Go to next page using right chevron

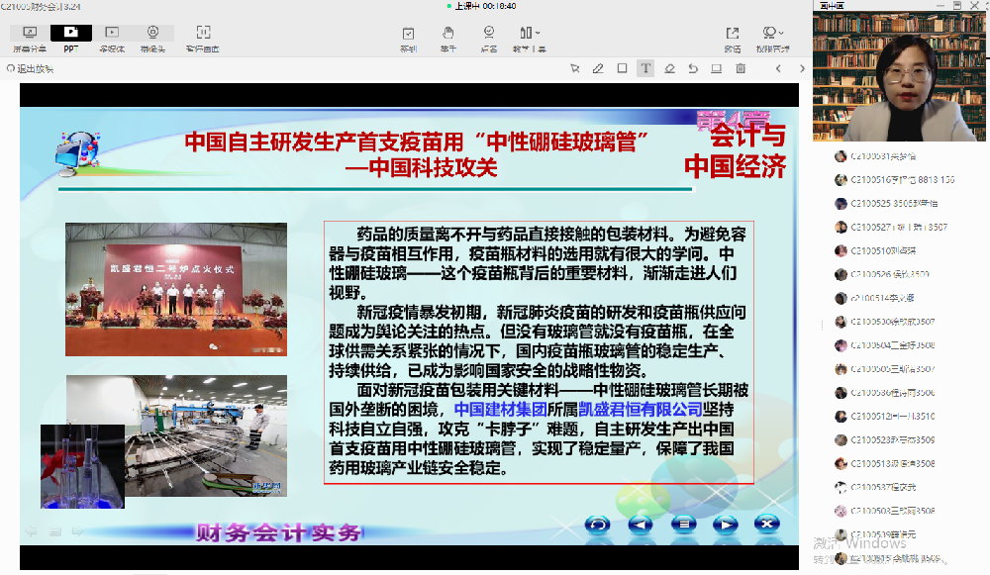pyautogui.click(x=800, y=68)
